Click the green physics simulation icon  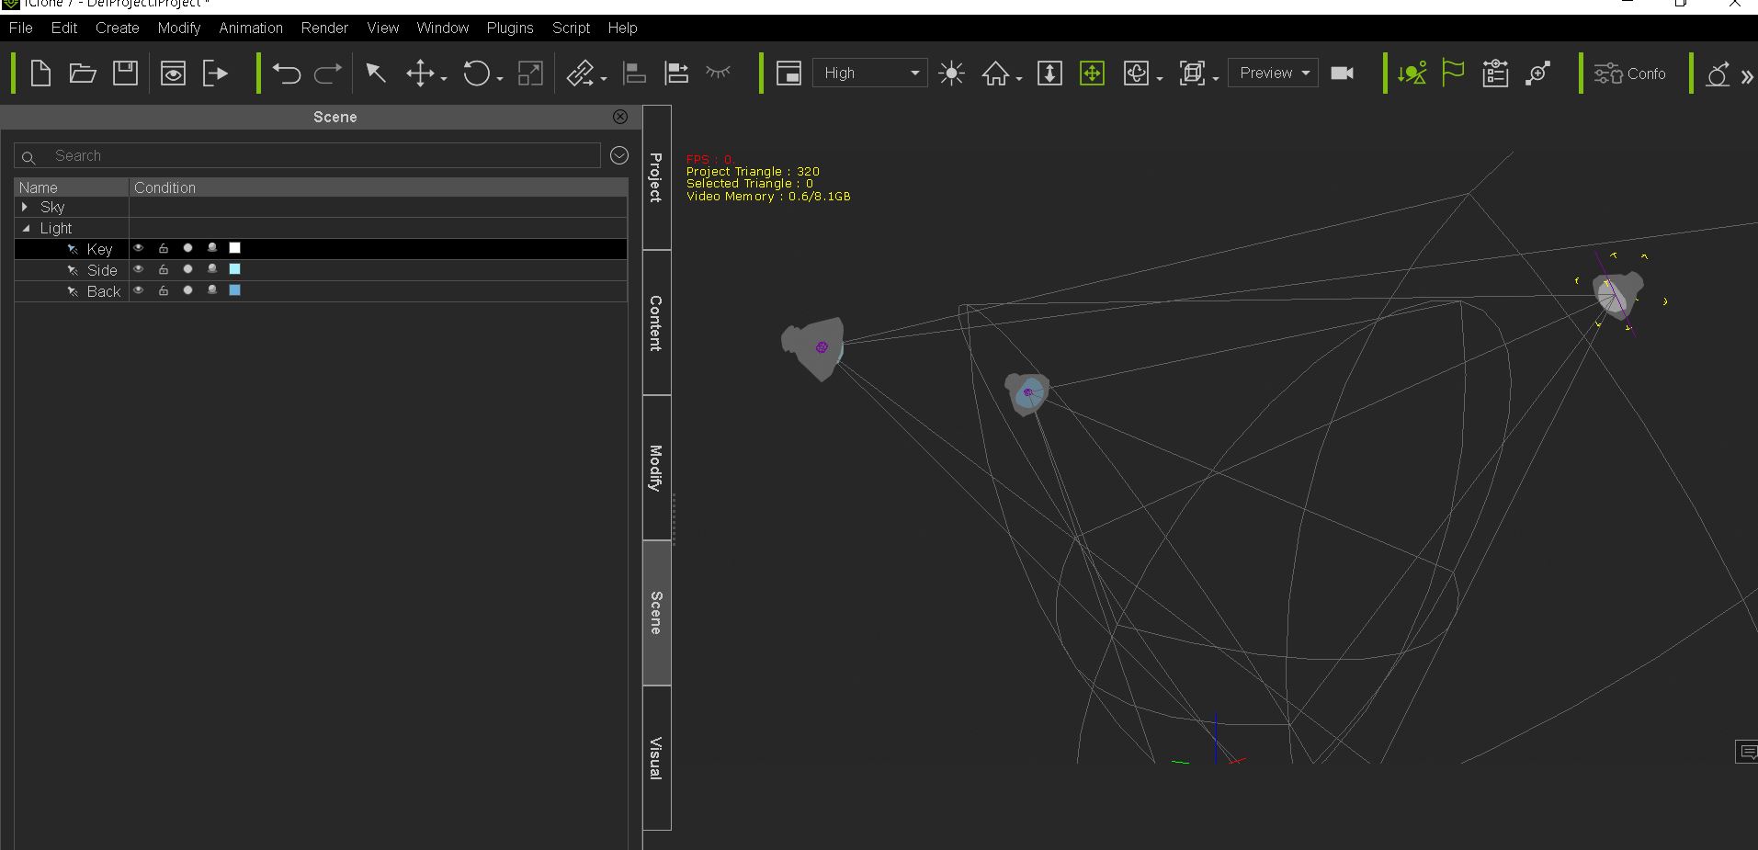coord(1412,74)
